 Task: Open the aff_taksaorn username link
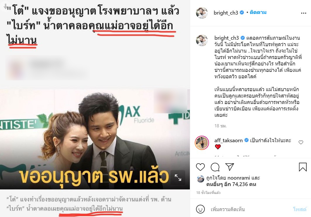228,140
